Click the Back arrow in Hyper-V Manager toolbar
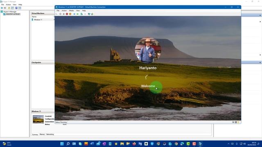Image resolution: width=262 pixels, height=147 pixels. (x=2, y=8)
